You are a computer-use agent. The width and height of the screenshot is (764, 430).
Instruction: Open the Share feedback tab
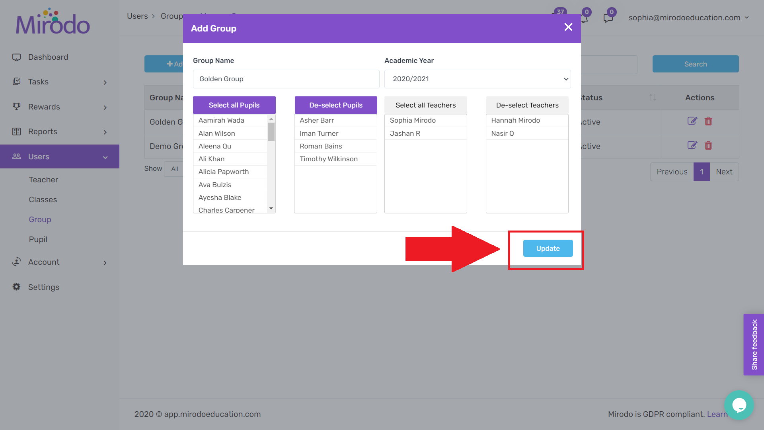tap(754, 344)
